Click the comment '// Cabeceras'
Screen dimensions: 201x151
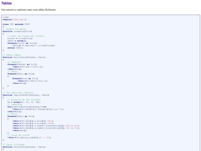pos(15,104)
